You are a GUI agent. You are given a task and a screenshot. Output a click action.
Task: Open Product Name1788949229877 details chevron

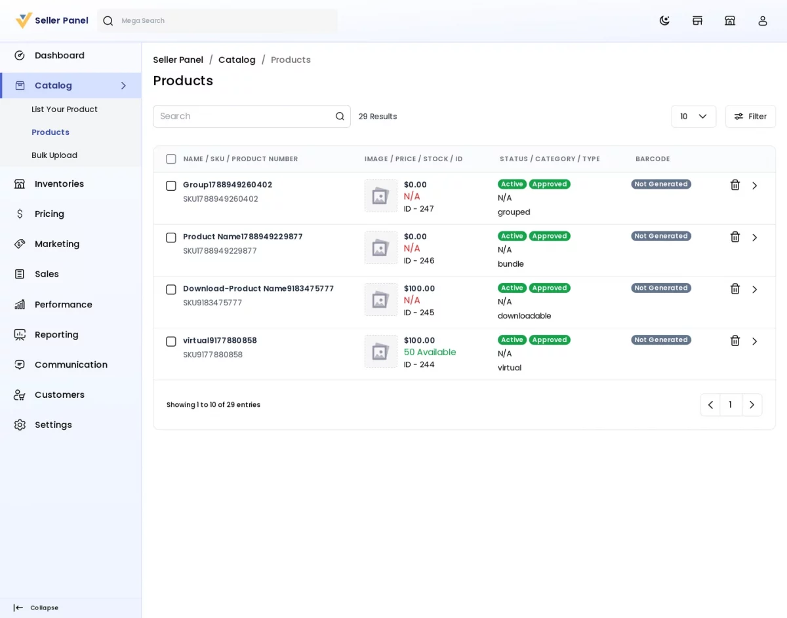tap(755, 238)
